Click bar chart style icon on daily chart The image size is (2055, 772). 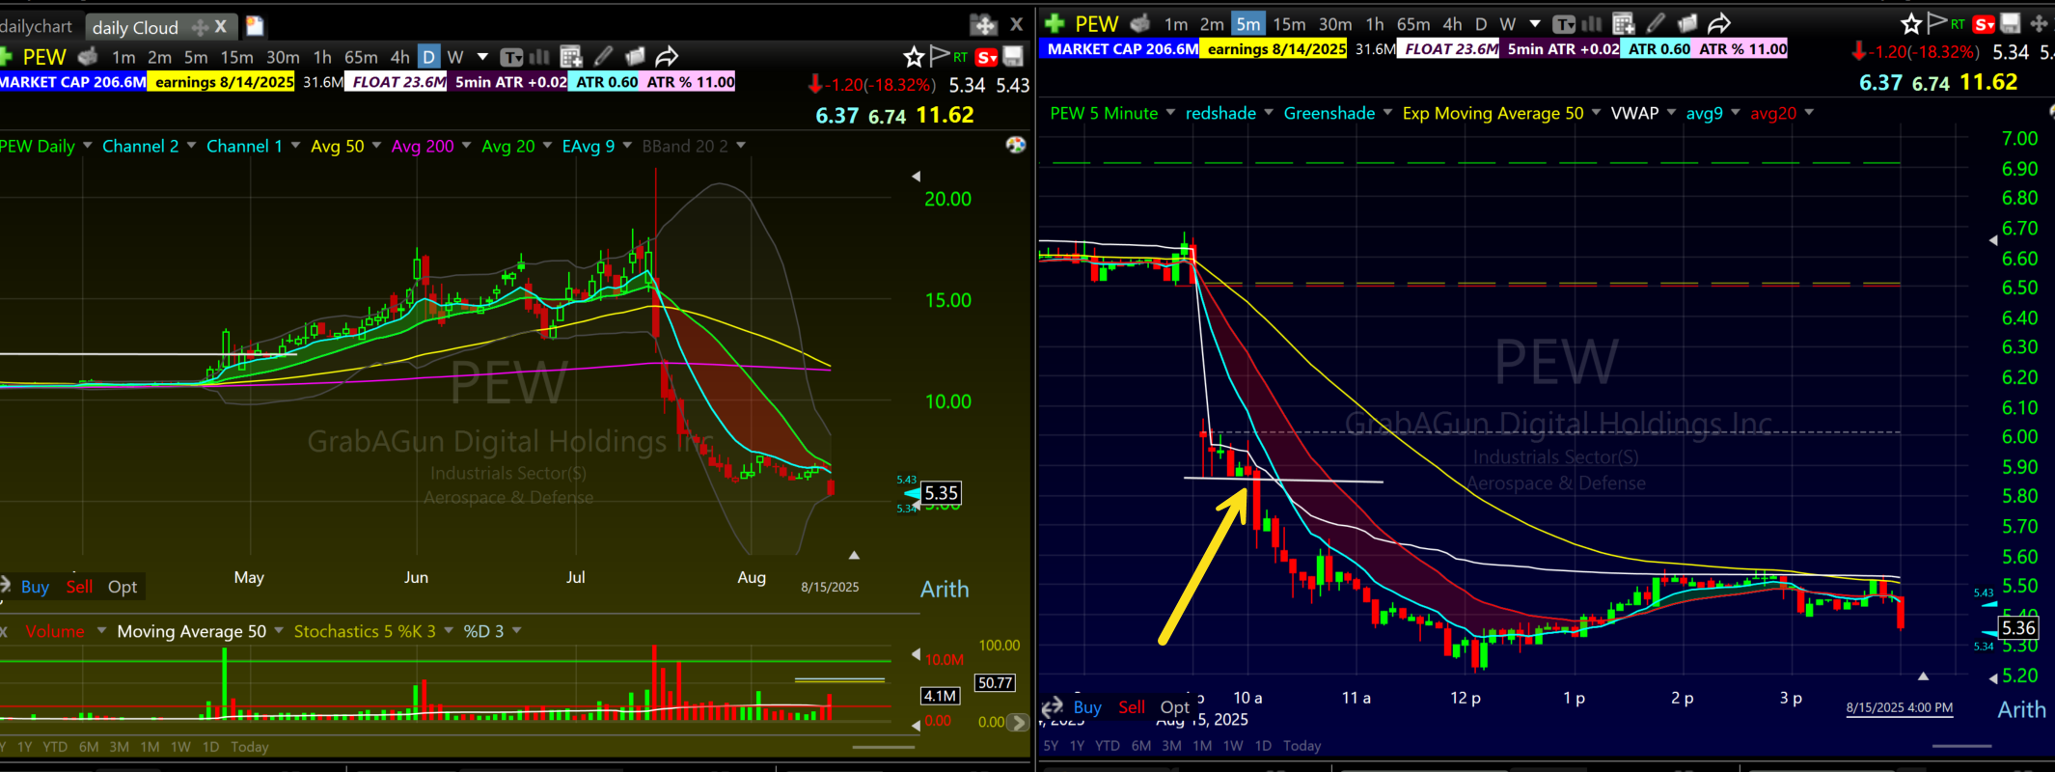tap(540, 57)
